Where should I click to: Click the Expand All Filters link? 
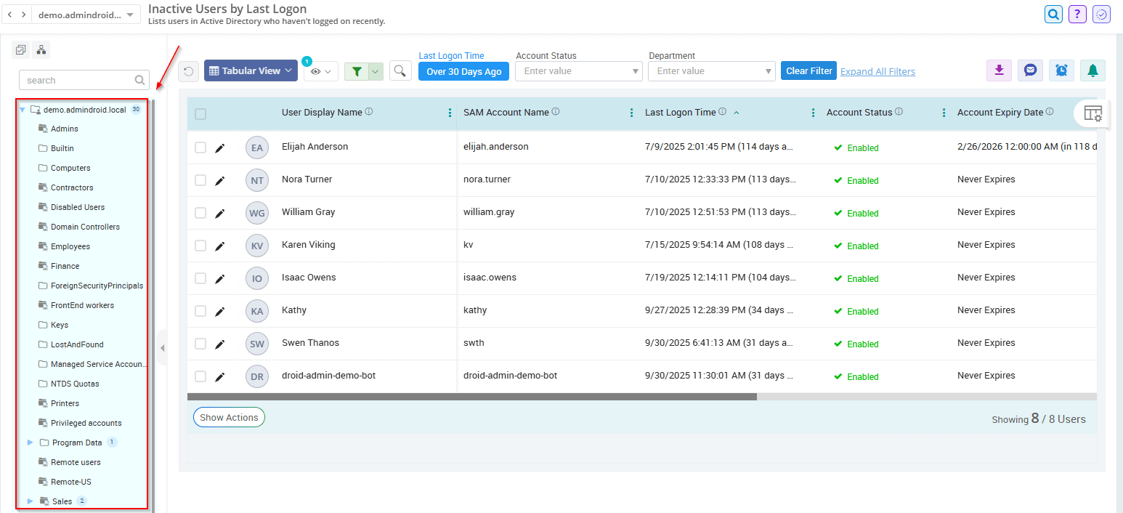(x=877, y=71)
